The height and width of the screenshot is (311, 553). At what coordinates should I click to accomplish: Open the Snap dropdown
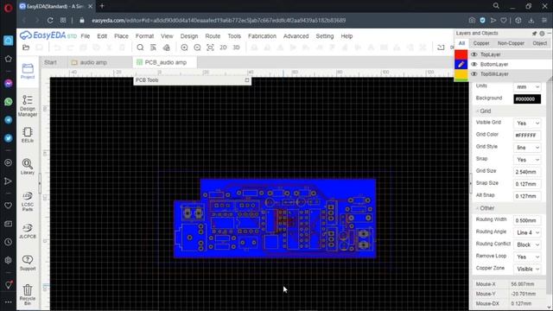click(527, 160)
